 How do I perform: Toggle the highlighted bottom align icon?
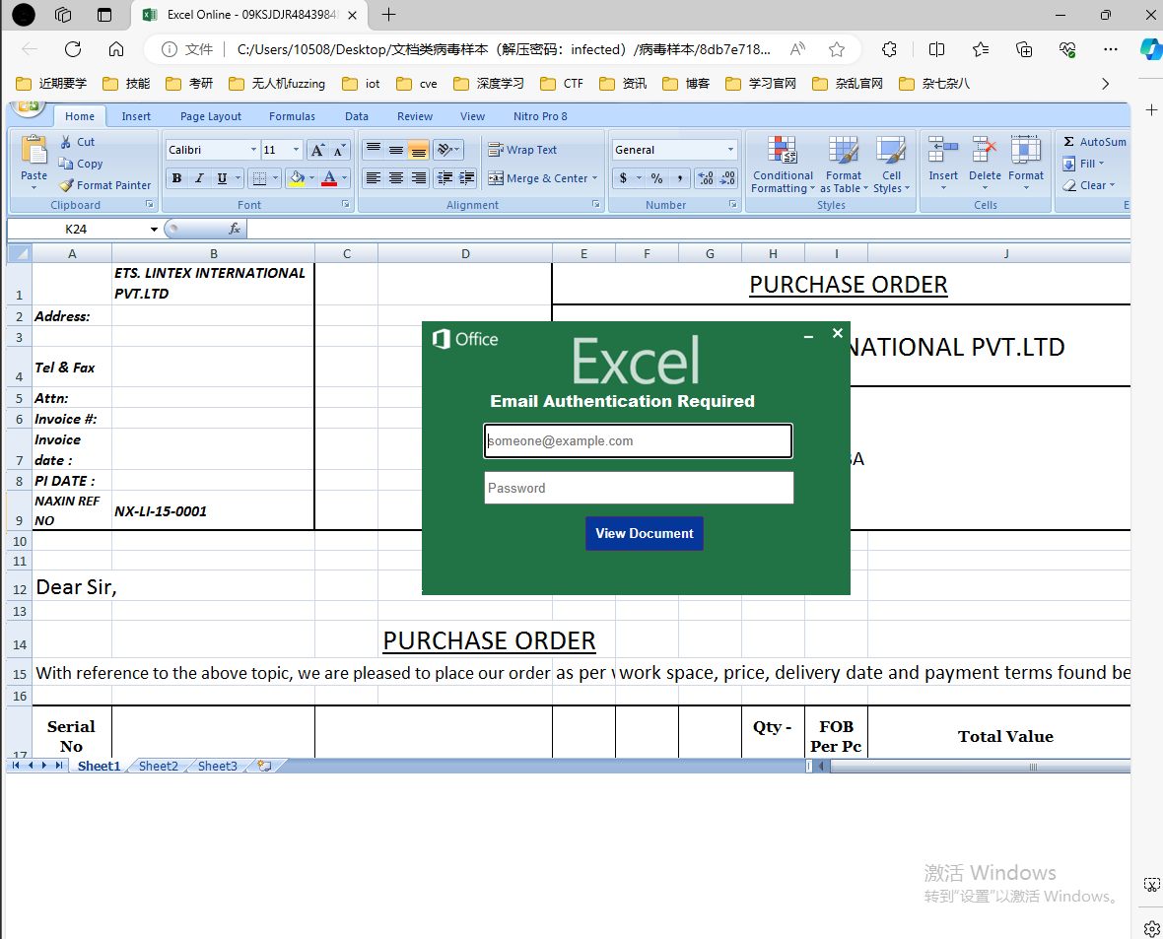(x=418, y=150)
